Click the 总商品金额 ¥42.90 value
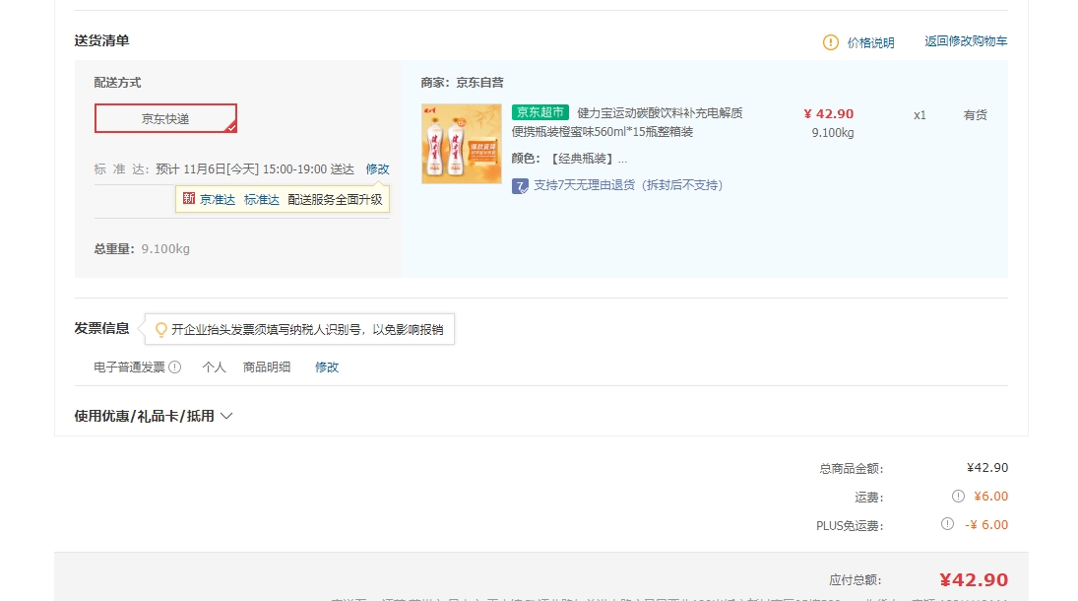 987,467
